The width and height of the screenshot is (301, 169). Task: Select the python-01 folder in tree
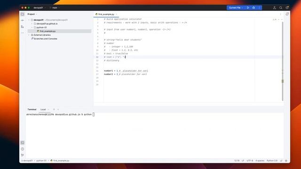coord(41,27)
